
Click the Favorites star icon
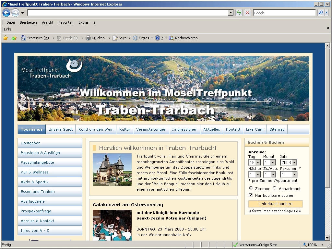[x=6, y=38]
